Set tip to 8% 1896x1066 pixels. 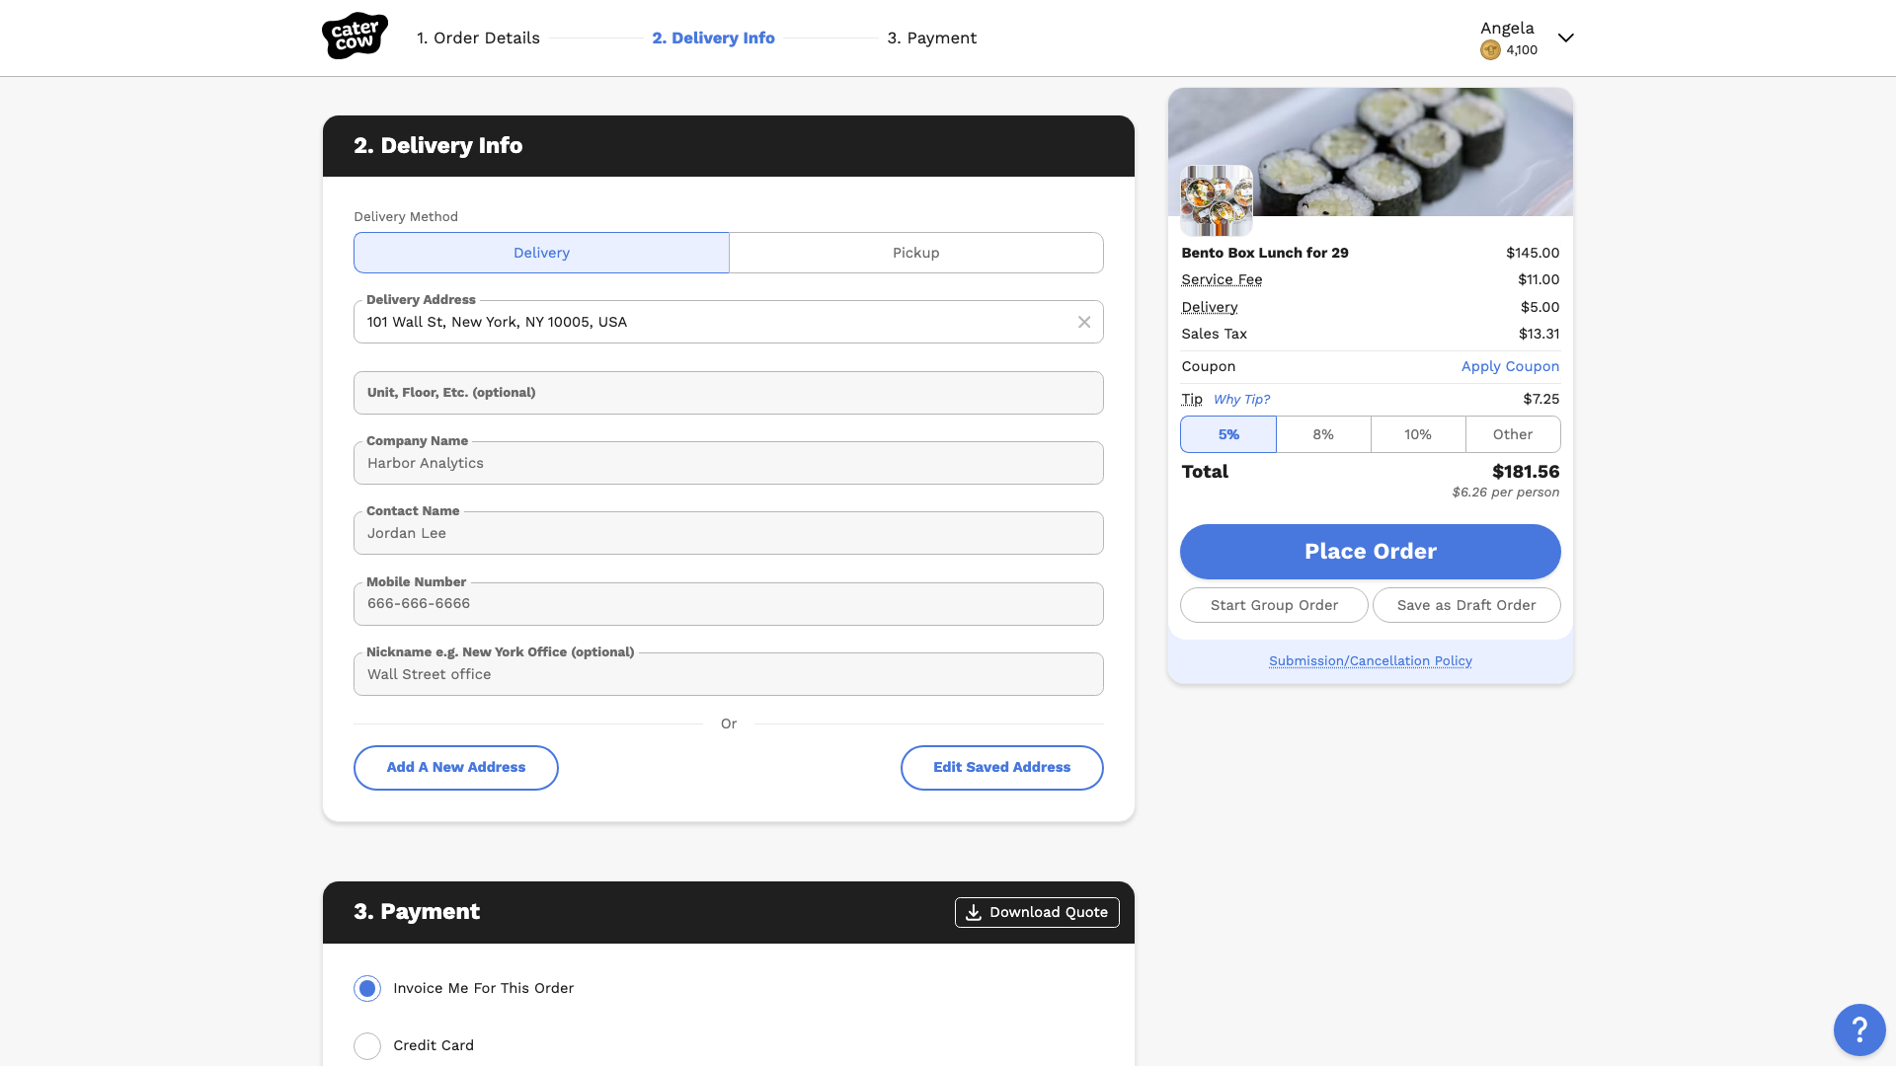(1323, 434)
